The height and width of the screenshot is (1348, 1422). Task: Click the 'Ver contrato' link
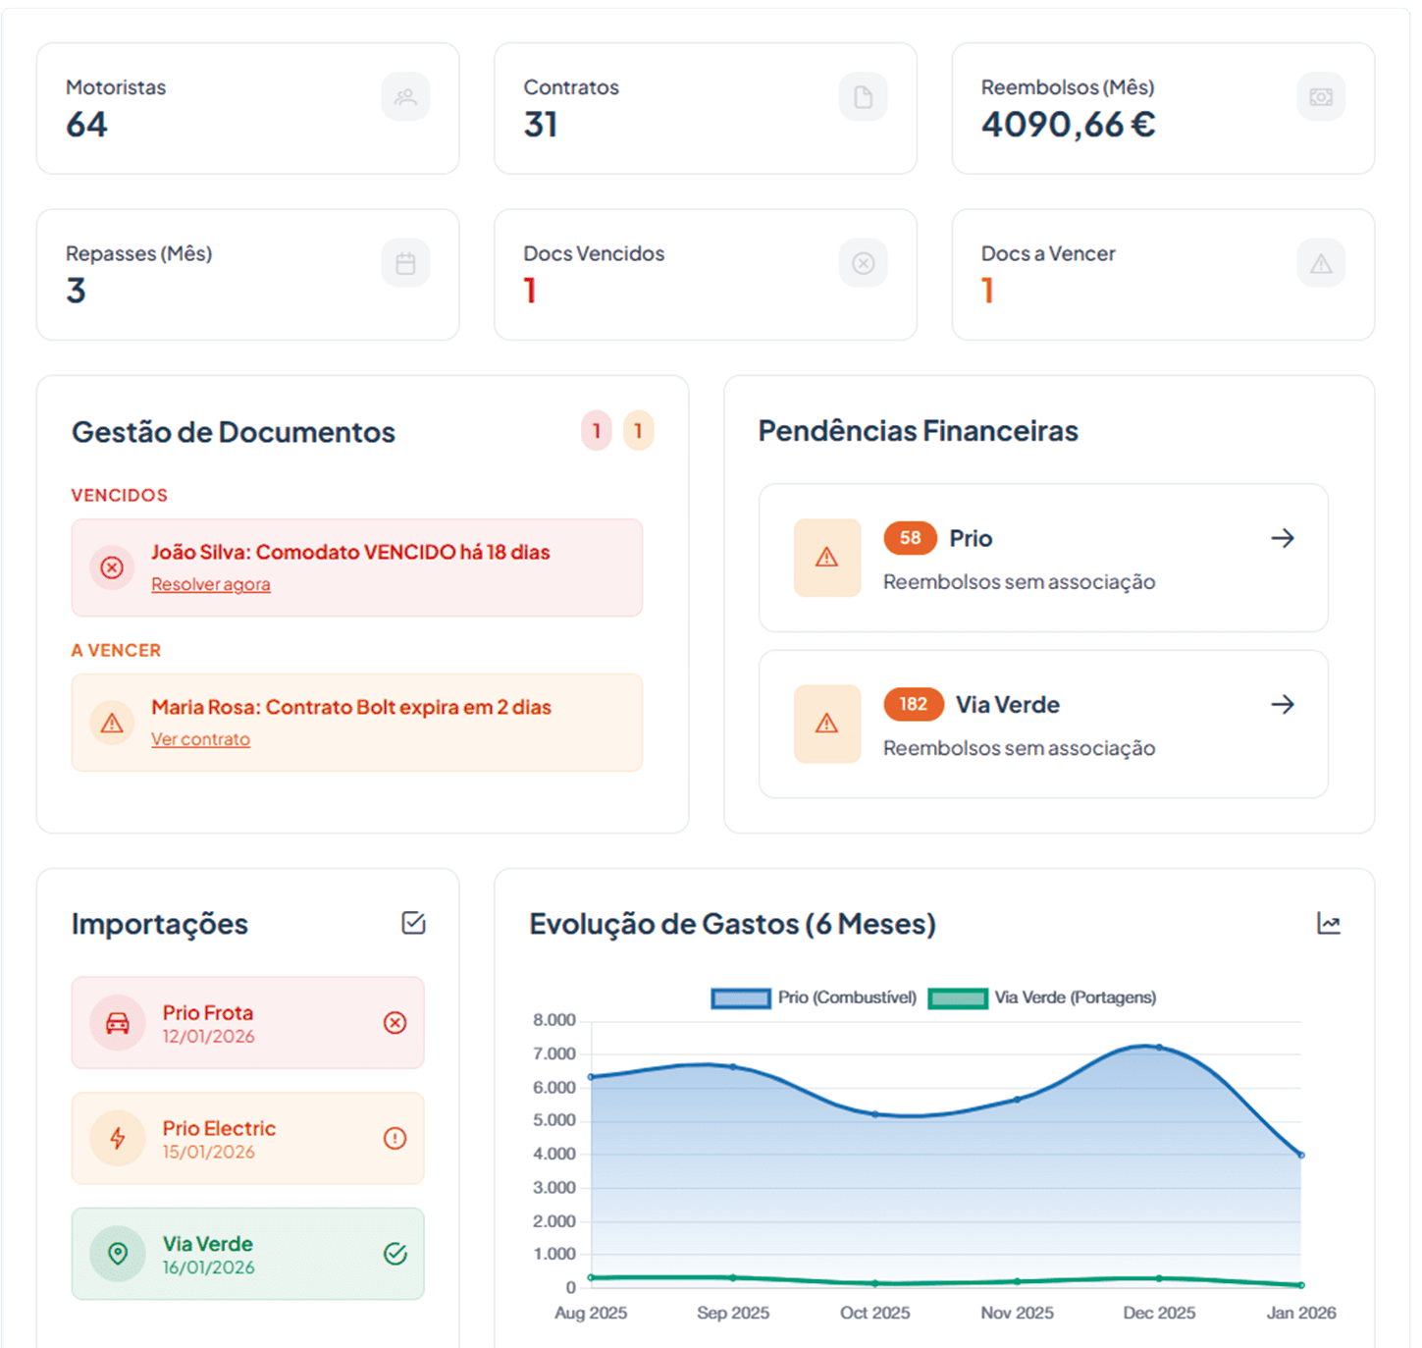200,739
